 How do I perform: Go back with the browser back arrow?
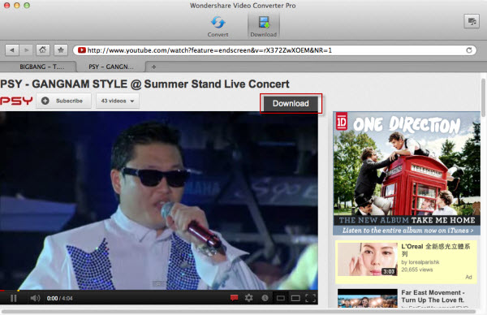(x=12, y=50)
